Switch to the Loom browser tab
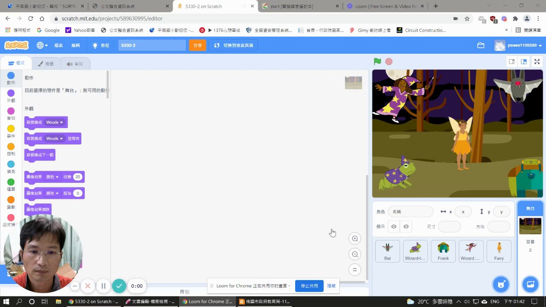 [x=386, y=6]
